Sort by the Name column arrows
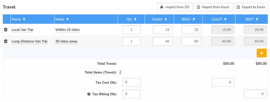 tap(24, 19)
